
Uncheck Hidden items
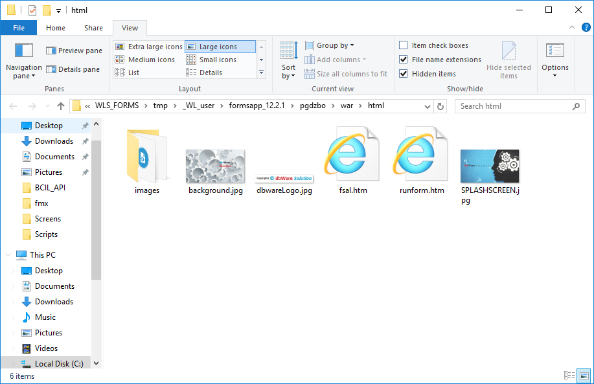click(x=403, y=73)
